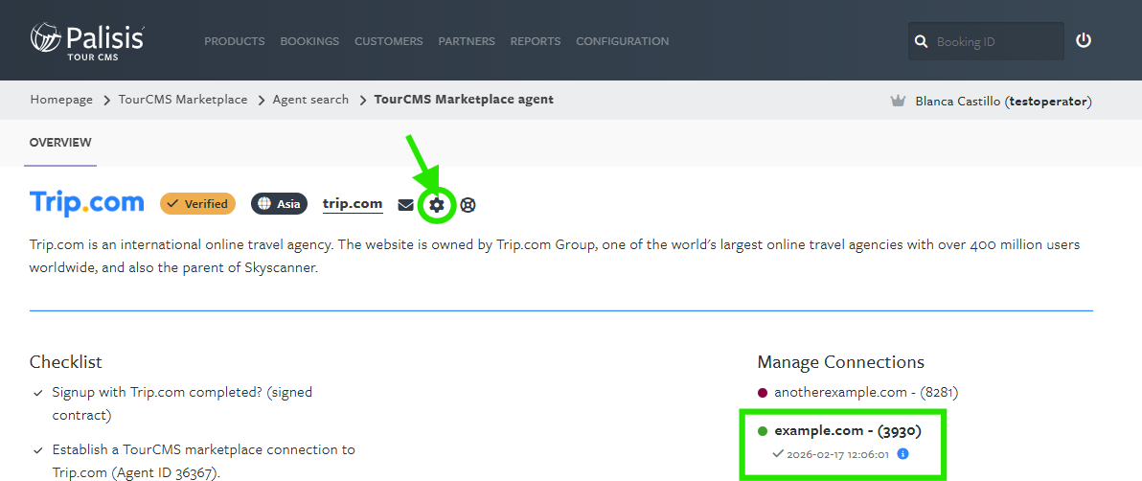This screenshot has width=1142, height=481.
Task: Go to Homepage breadcrumb
Action: (61, 100)
